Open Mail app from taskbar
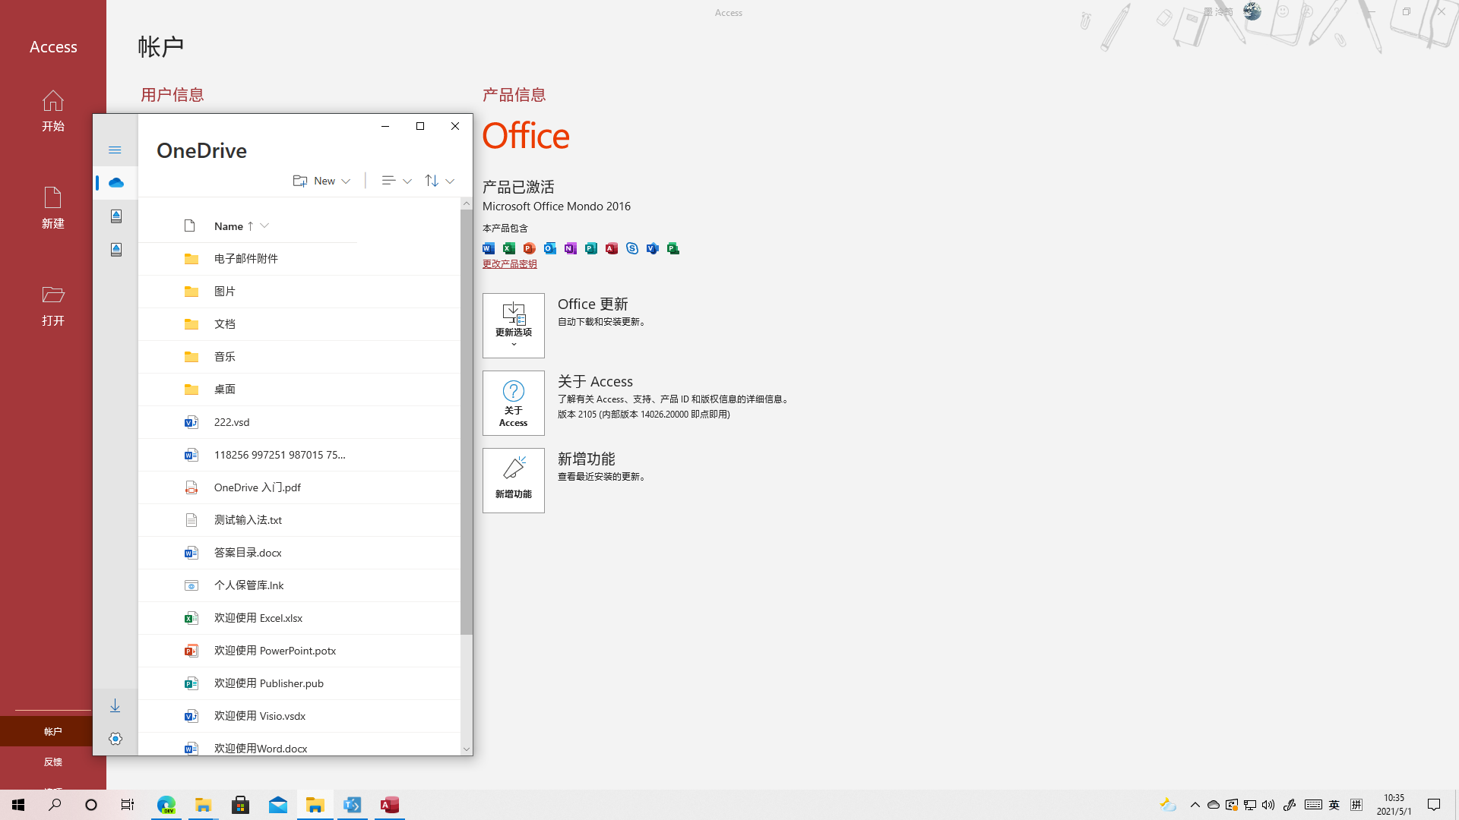Image resolution: width=1459 pixels, height=820 pixels. [278, 805]
